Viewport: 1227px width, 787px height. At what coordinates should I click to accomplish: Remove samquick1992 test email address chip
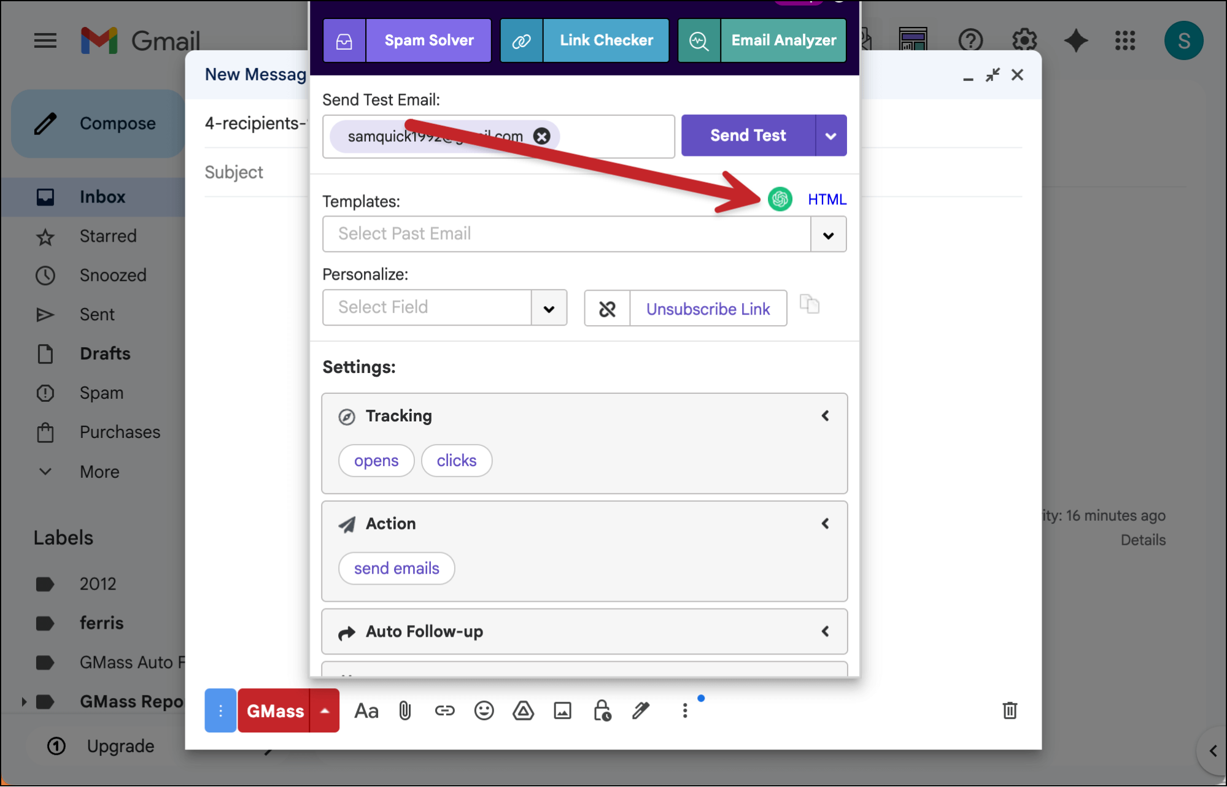click(x=541, y=136)
